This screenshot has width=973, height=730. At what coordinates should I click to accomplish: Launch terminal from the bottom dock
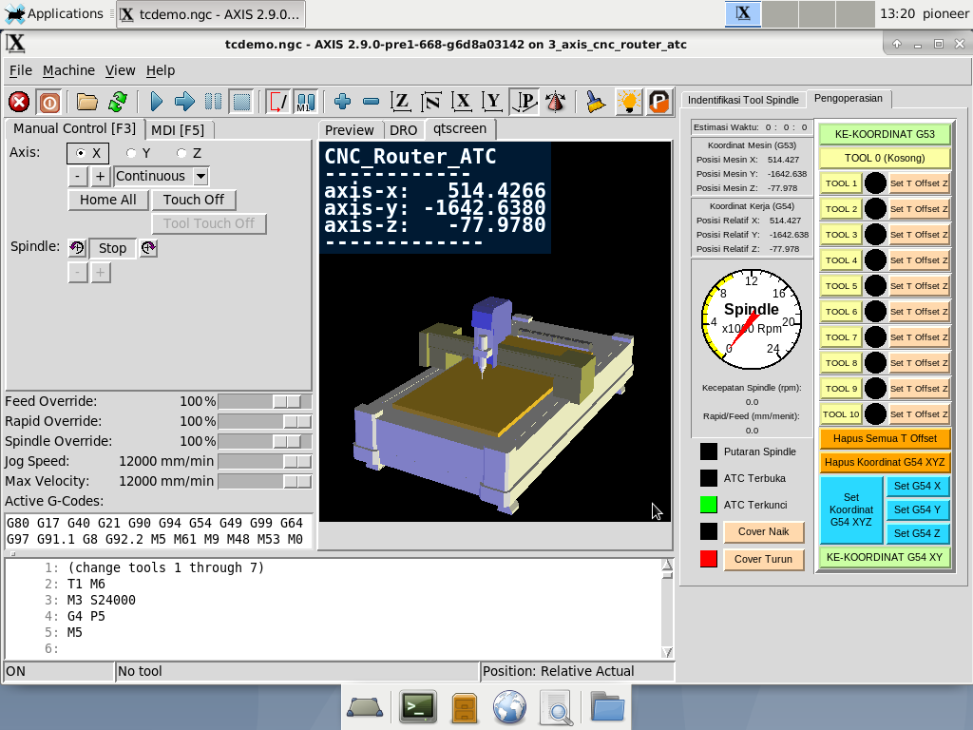pos(417,706)
